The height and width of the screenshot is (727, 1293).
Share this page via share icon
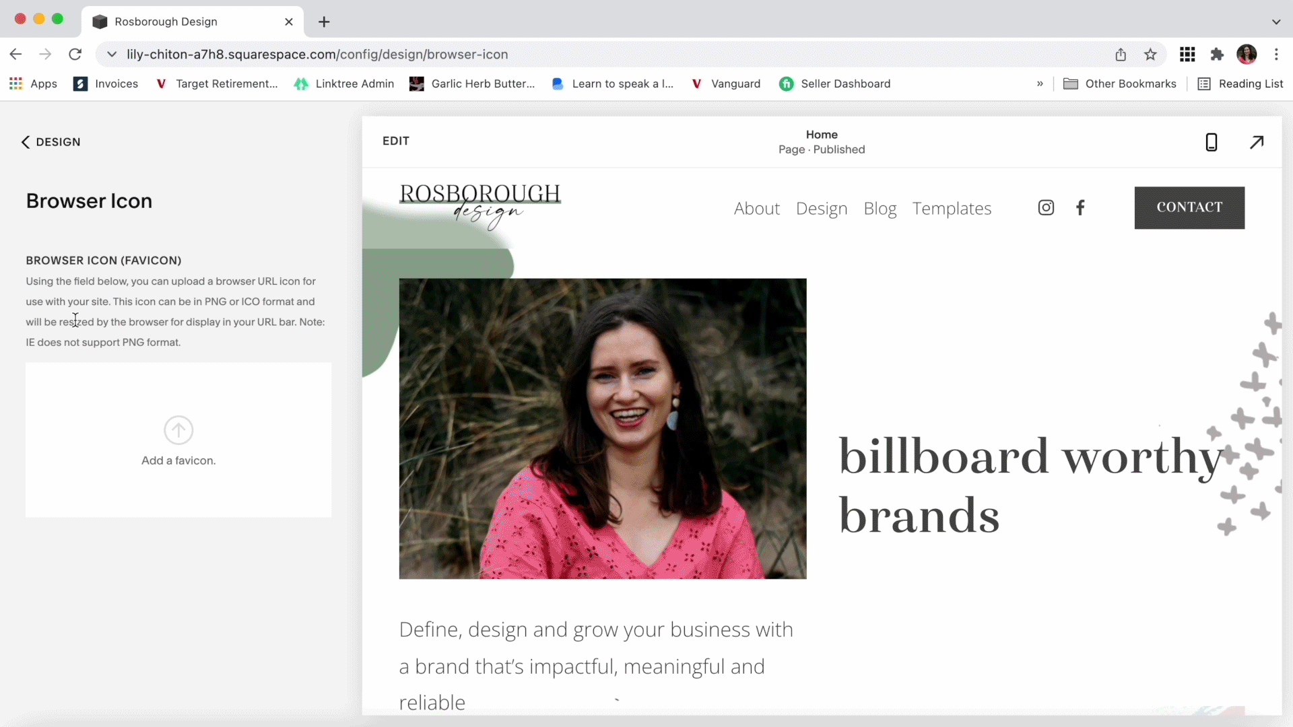coord(1121,55)
